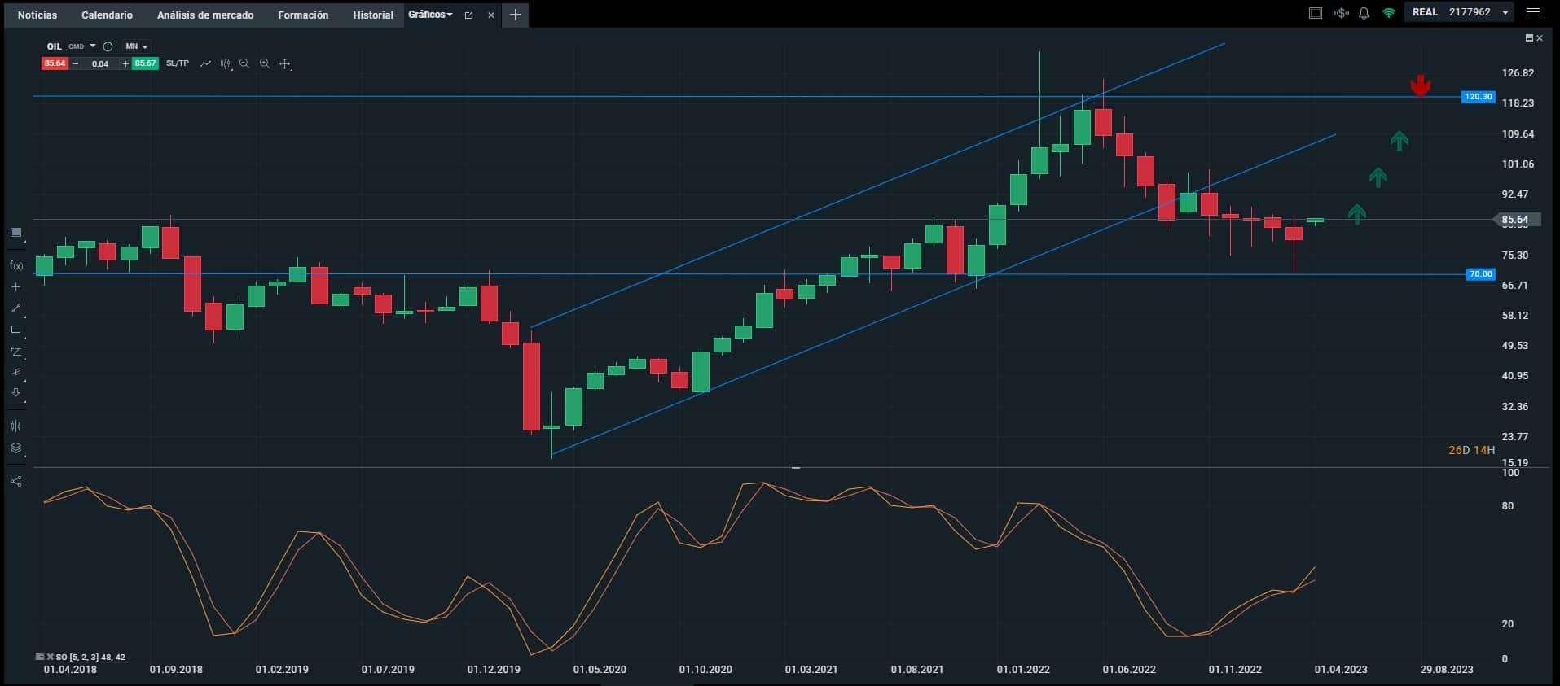
Task: Open the f(x) indicators tool
Action: coord(15,265)
